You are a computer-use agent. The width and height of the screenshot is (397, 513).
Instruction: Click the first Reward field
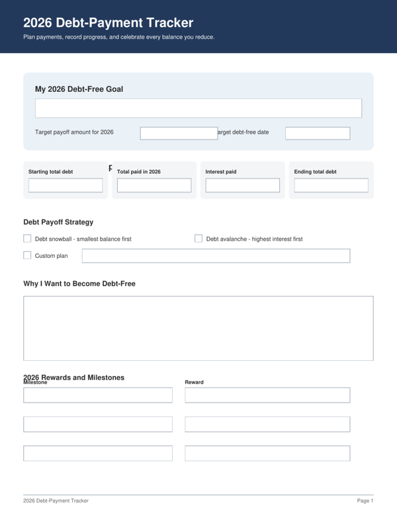(267, 395)
